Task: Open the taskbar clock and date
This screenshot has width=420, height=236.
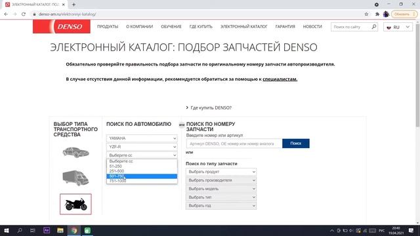Action: coord(396,230)
